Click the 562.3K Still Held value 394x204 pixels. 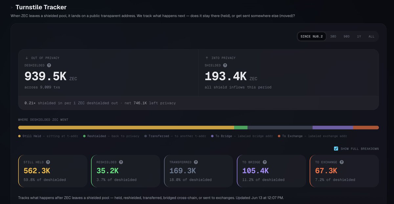pos(37,171)
